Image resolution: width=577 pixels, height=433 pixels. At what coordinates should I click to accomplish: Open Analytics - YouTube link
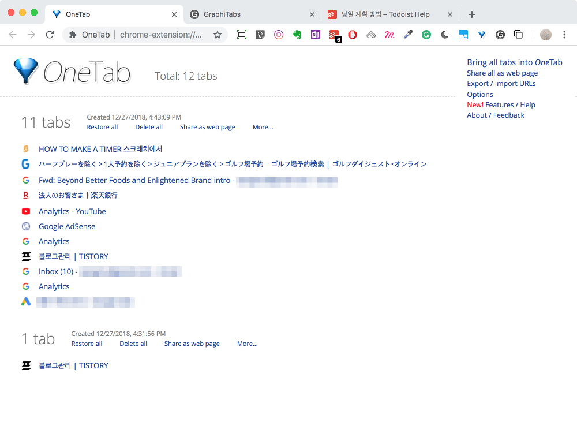pos(72,212)
